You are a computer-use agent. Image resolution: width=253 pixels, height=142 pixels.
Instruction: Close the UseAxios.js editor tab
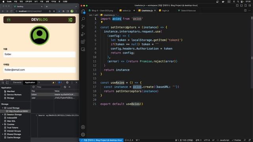click(x=155, y=11)
